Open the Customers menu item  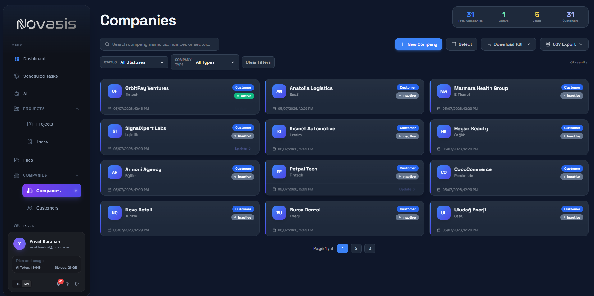click(x=52, y=208)
